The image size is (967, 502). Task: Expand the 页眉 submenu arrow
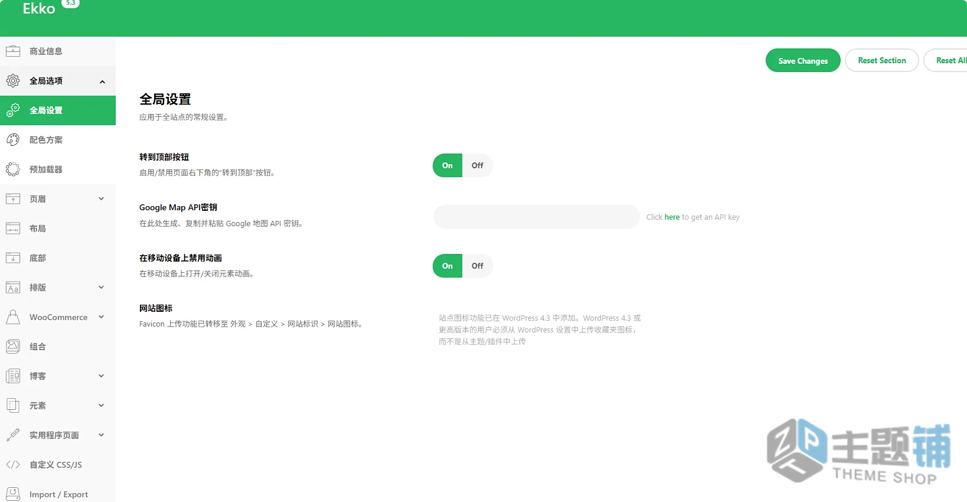pos(102,199)
